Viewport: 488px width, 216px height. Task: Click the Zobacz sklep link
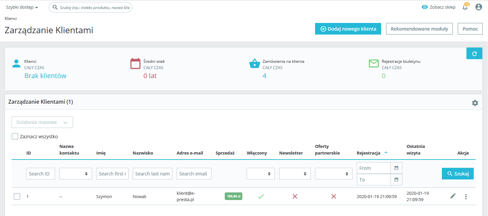[439, 7]
